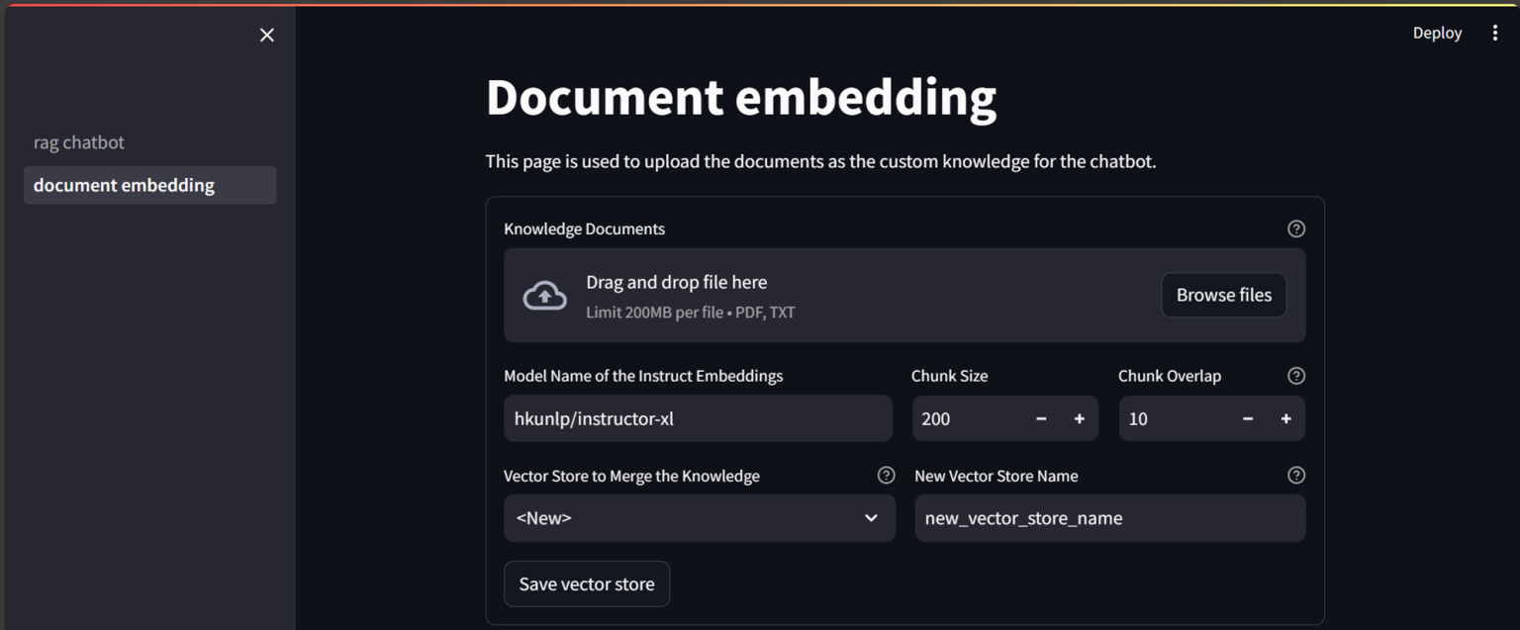Screen dimensions: 1520x630
Task: Expand the vector store chevron arrow
Action: [871, 517]
